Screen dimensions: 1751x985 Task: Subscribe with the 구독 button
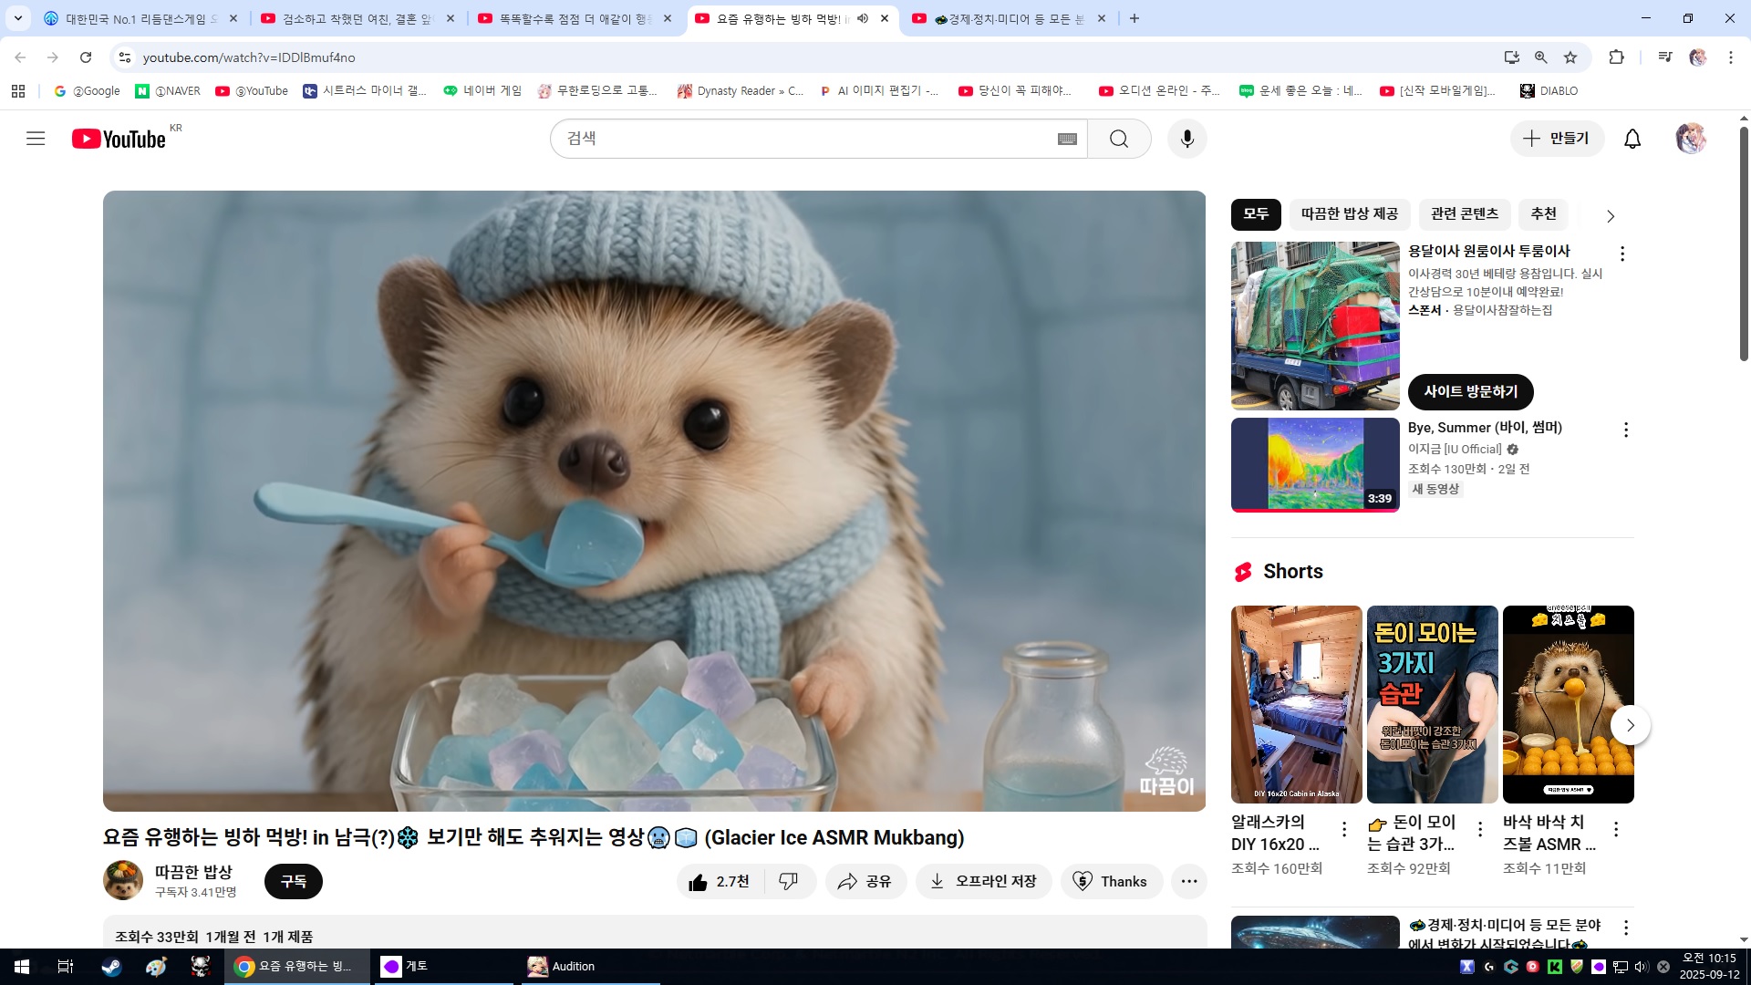click(293, 881)
